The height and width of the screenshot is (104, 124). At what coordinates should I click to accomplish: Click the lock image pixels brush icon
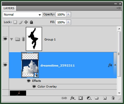21,22
